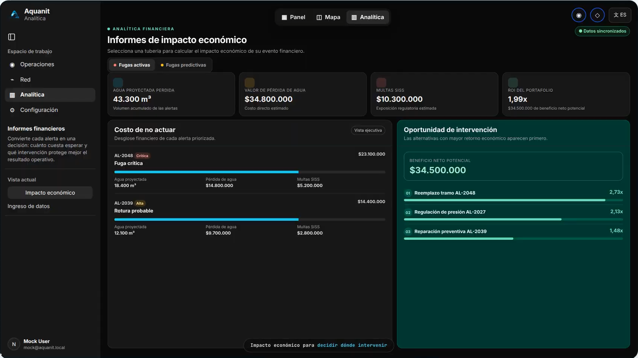The height and width of the screenshot is (358, 638).
Task: Switch language with the ES button
Action: 620,15
